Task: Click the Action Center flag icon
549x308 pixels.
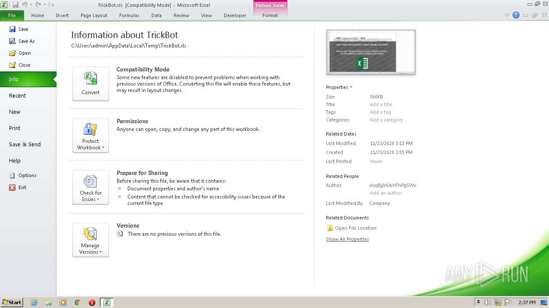Action: (508, 302)
